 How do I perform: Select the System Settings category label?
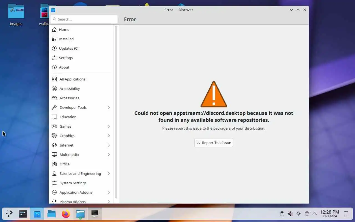pyautogui.click(x=73, y=183)
